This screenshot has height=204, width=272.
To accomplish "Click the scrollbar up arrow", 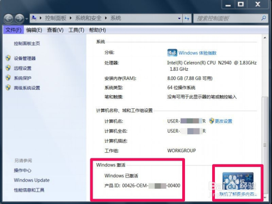I will pos(265,38).
